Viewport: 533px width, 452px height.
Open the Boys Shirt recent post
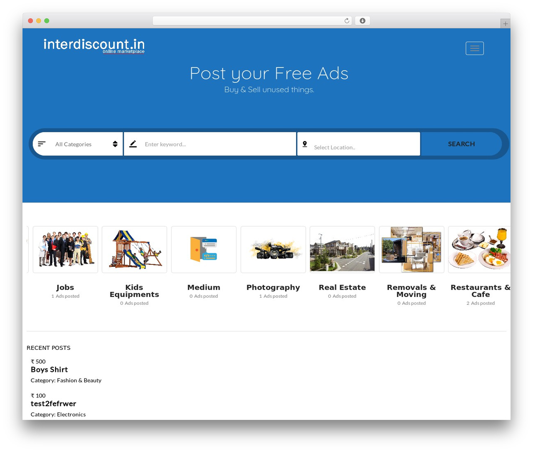coord(49,369)
